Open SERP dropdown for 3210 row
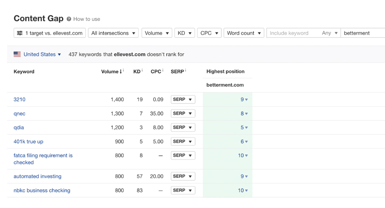Image resolution: width=385 pixels, height=208 pixels. 183,100
